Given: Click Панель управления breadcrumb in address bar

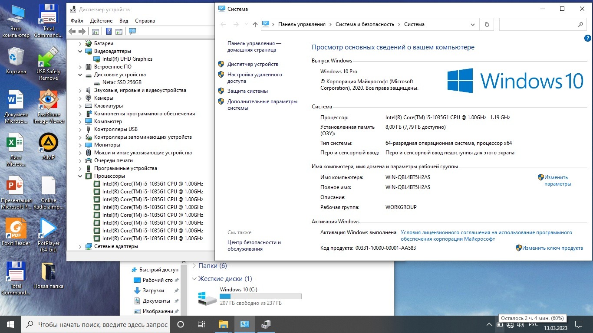Looking at the screenshot, I should (x=302, y=24).
